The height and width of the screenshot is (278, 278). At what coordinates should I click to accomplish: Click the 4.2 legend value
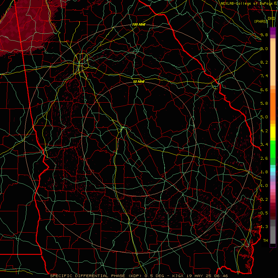point(264,131)
